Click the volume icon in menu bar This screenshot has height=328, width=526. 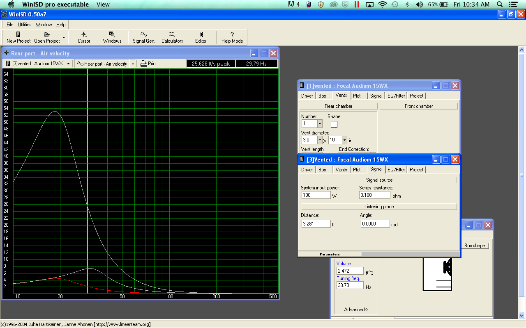tap(419, 5)
